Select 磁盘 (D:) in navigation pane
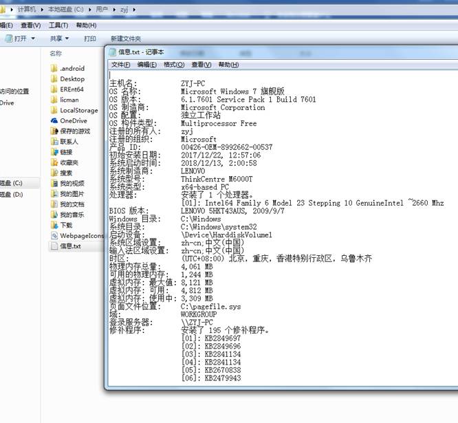458x423 pixels. tap(12, 195)
